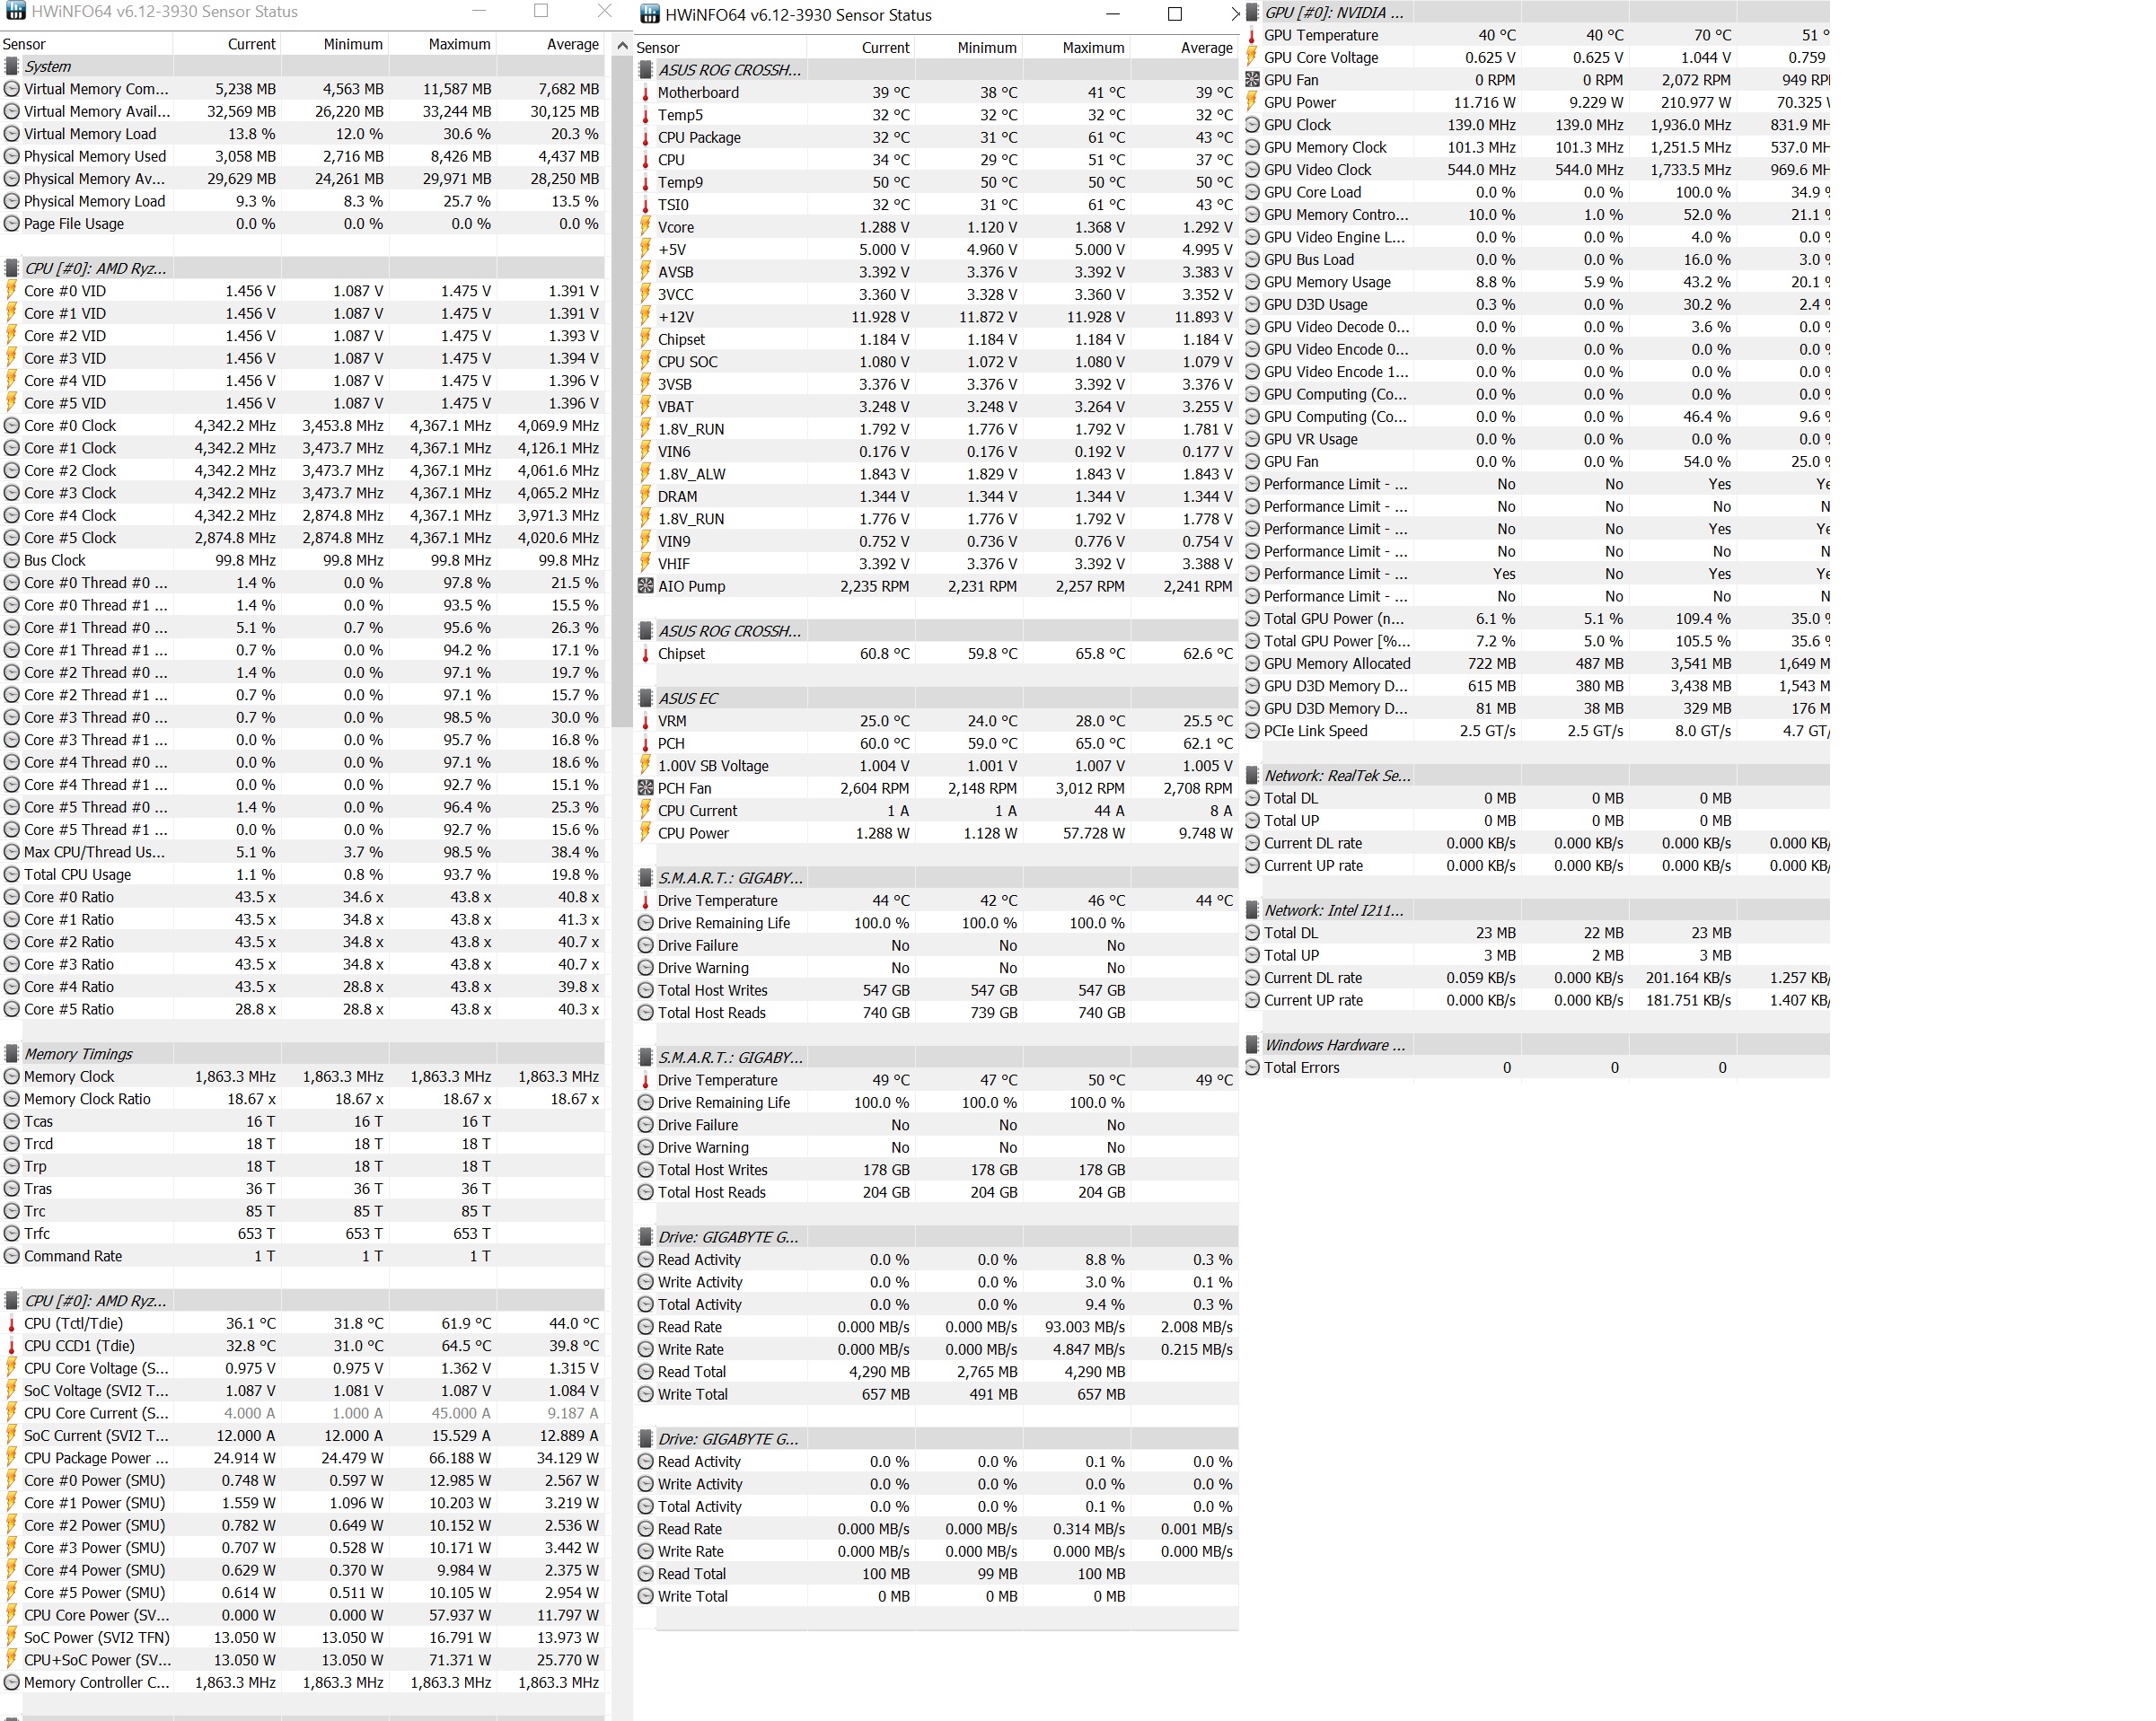Click the HWiNFO64 icon in left title bar
Viewport: 2156px width, 1721px height.
point(14,11)
